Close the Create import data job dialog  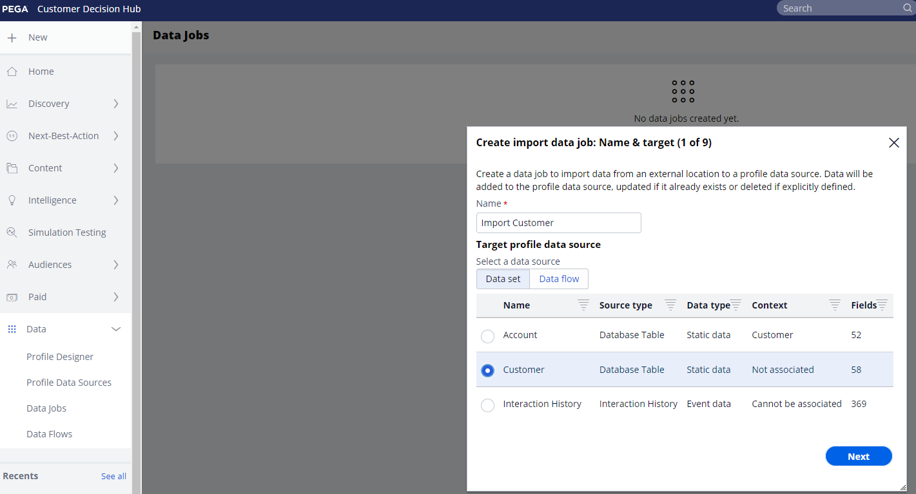pos(894,143)
